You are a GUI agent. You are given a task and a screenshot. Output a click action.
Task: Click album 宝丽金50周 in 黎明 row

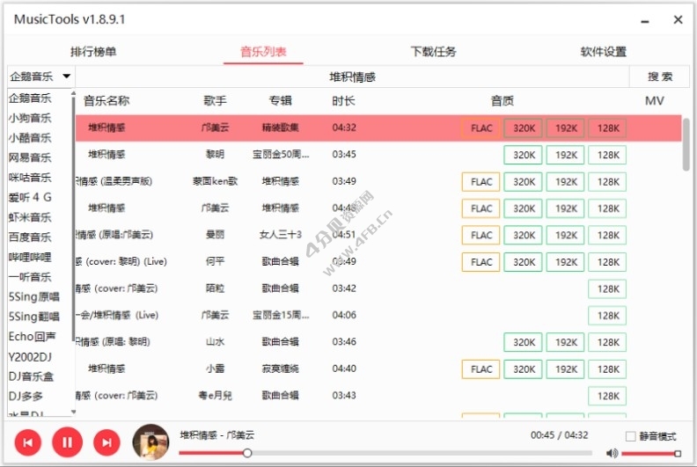(x=281, y=155)
